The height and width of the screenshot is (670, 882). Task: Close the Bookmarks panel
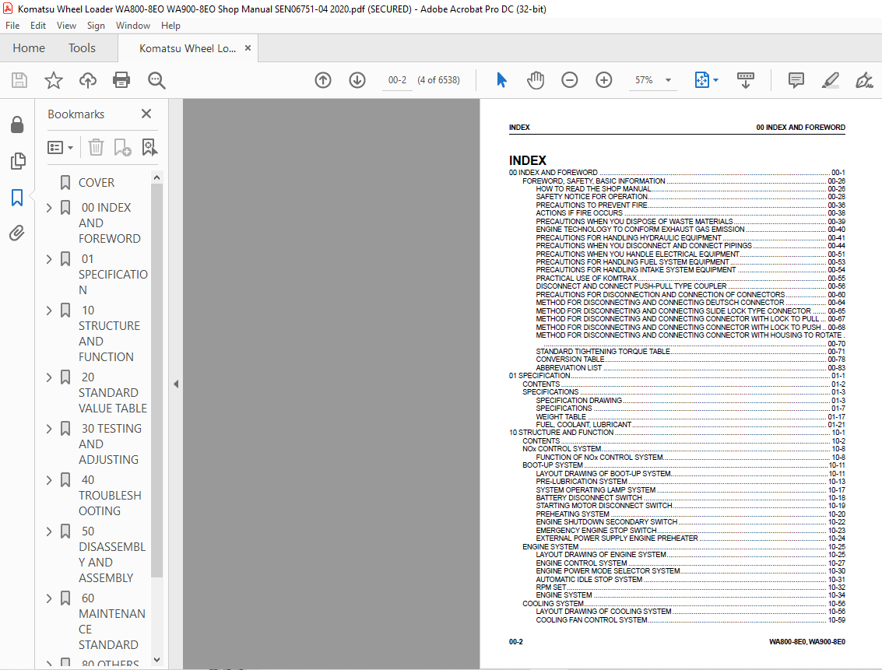(146, 114)
